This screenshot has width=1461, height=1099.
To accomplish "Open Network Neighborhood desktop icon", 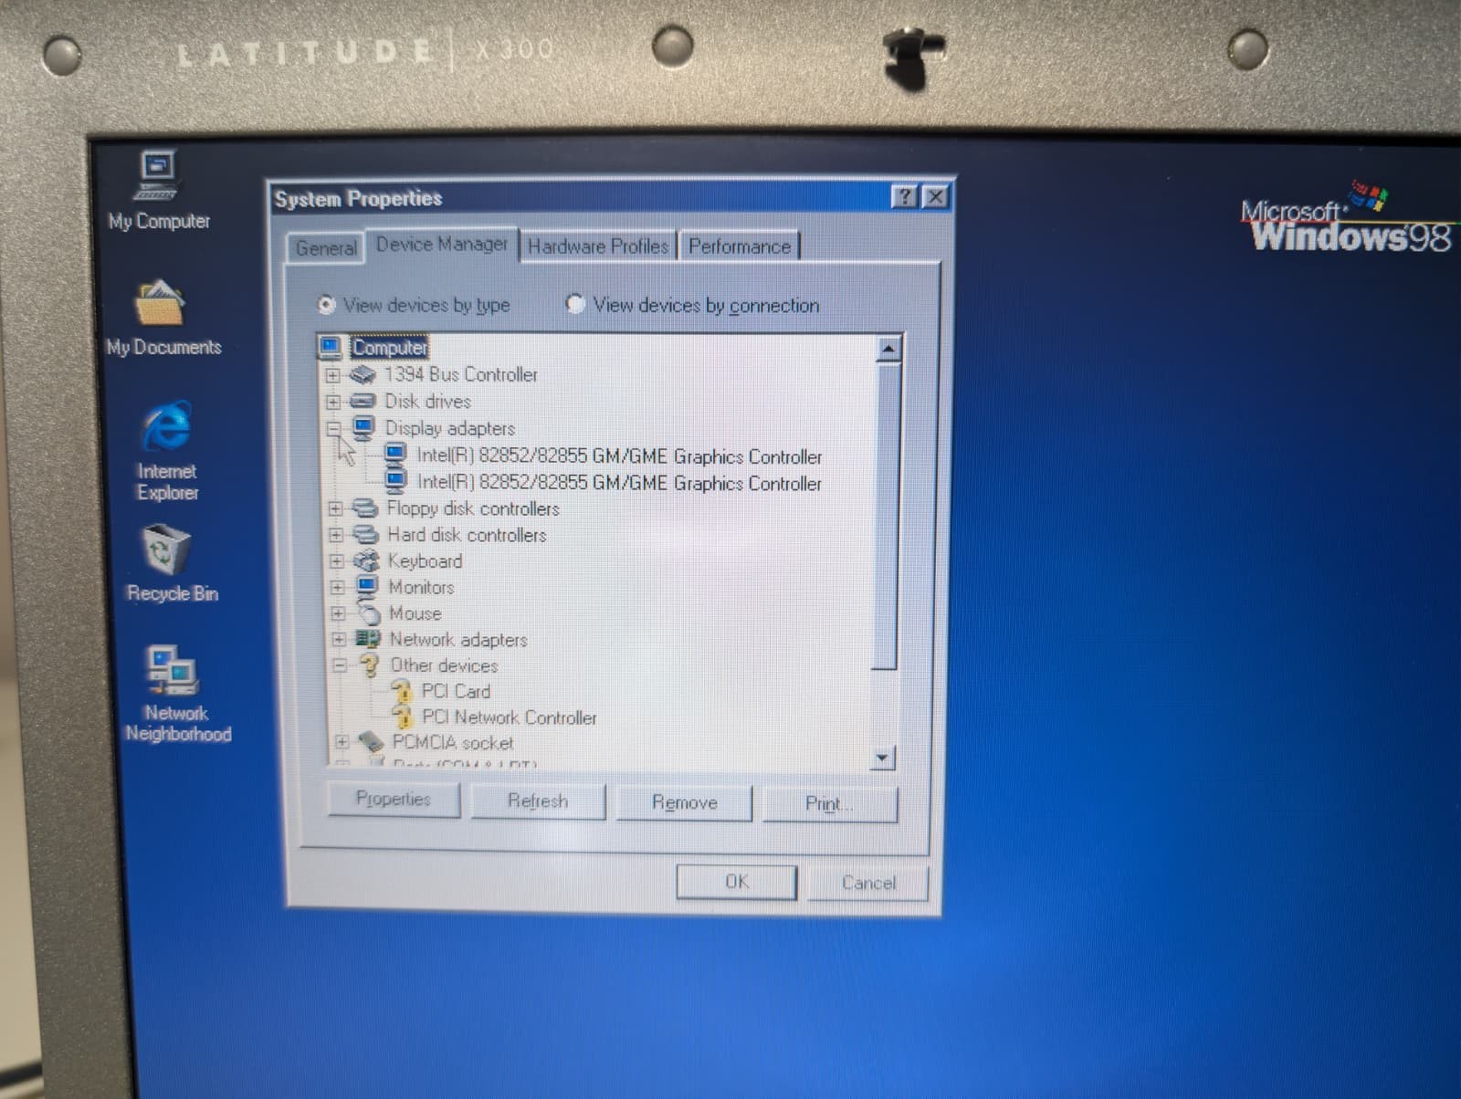I will (x=173, y=671).
